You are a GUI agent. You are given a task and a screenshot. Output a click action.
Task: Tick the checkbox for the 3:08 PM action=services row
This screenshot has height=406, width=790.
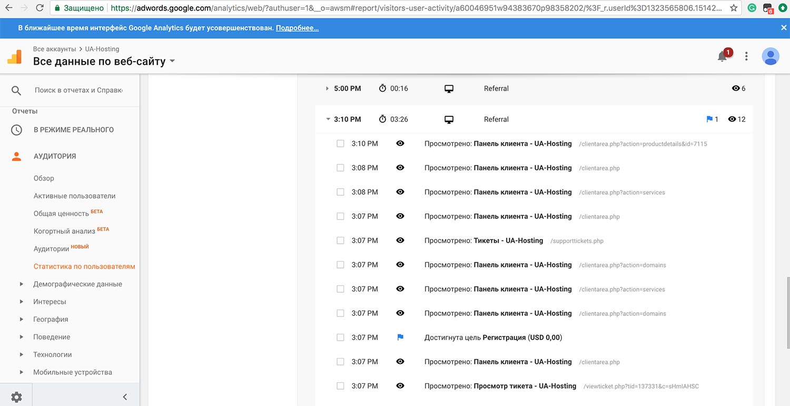coord(340,192)
